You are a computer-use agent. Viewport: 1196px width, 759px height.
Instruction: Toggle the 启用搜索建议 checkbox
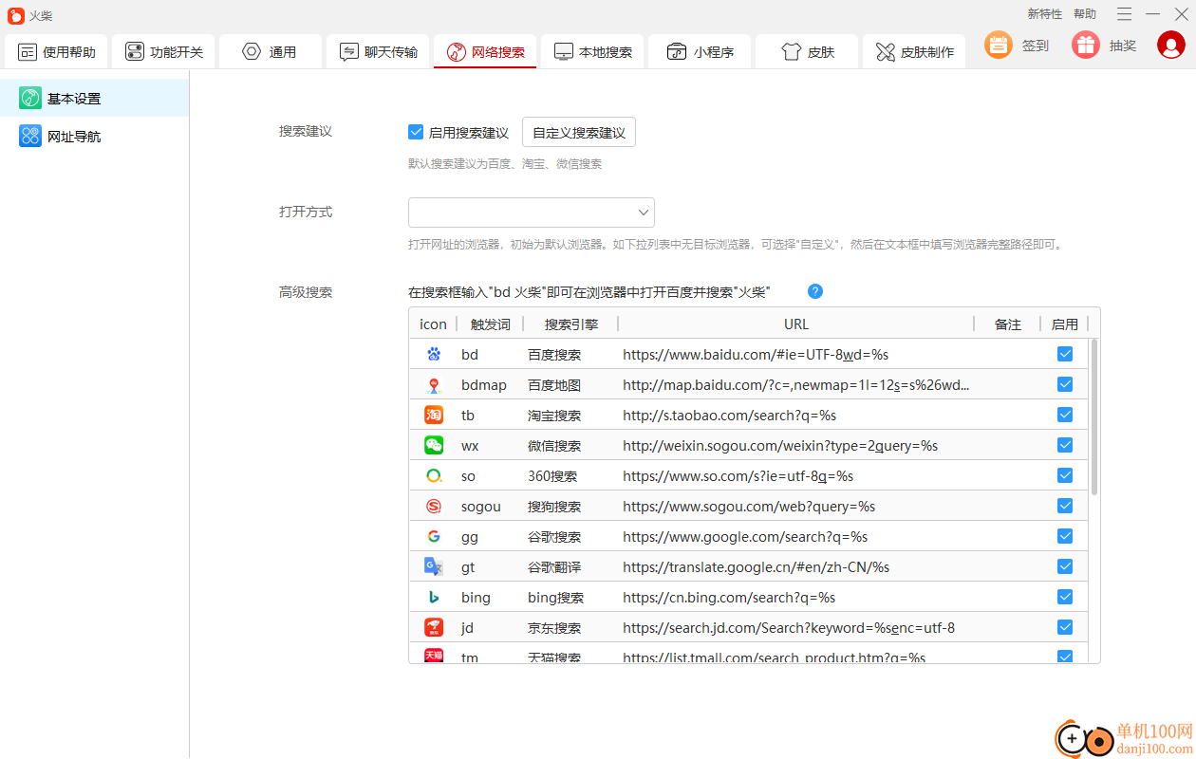tap(416, 132)
